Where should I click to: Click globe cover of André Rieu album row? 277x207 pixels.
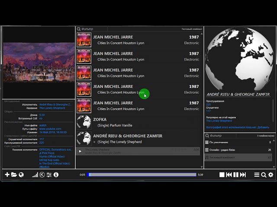pyautogui.click(x=84, y=138)
